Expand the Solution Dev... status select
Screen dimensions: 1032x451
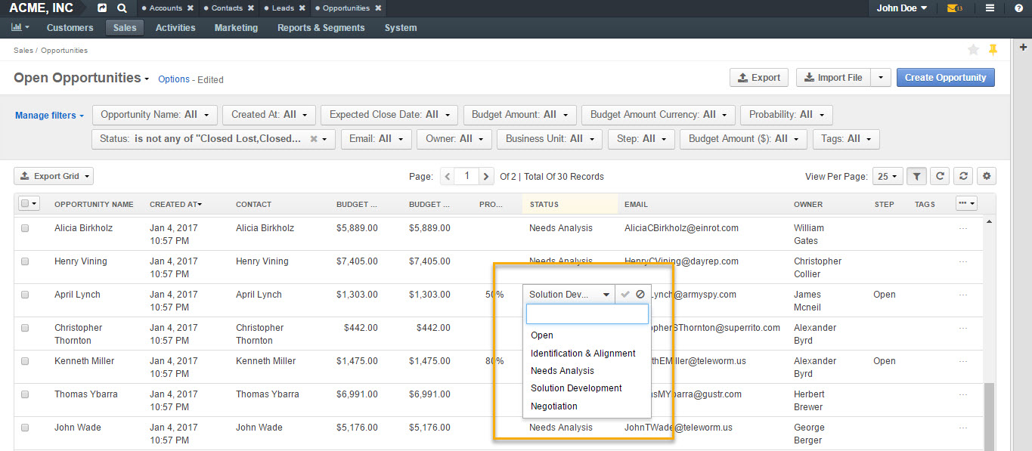[570, 295]
